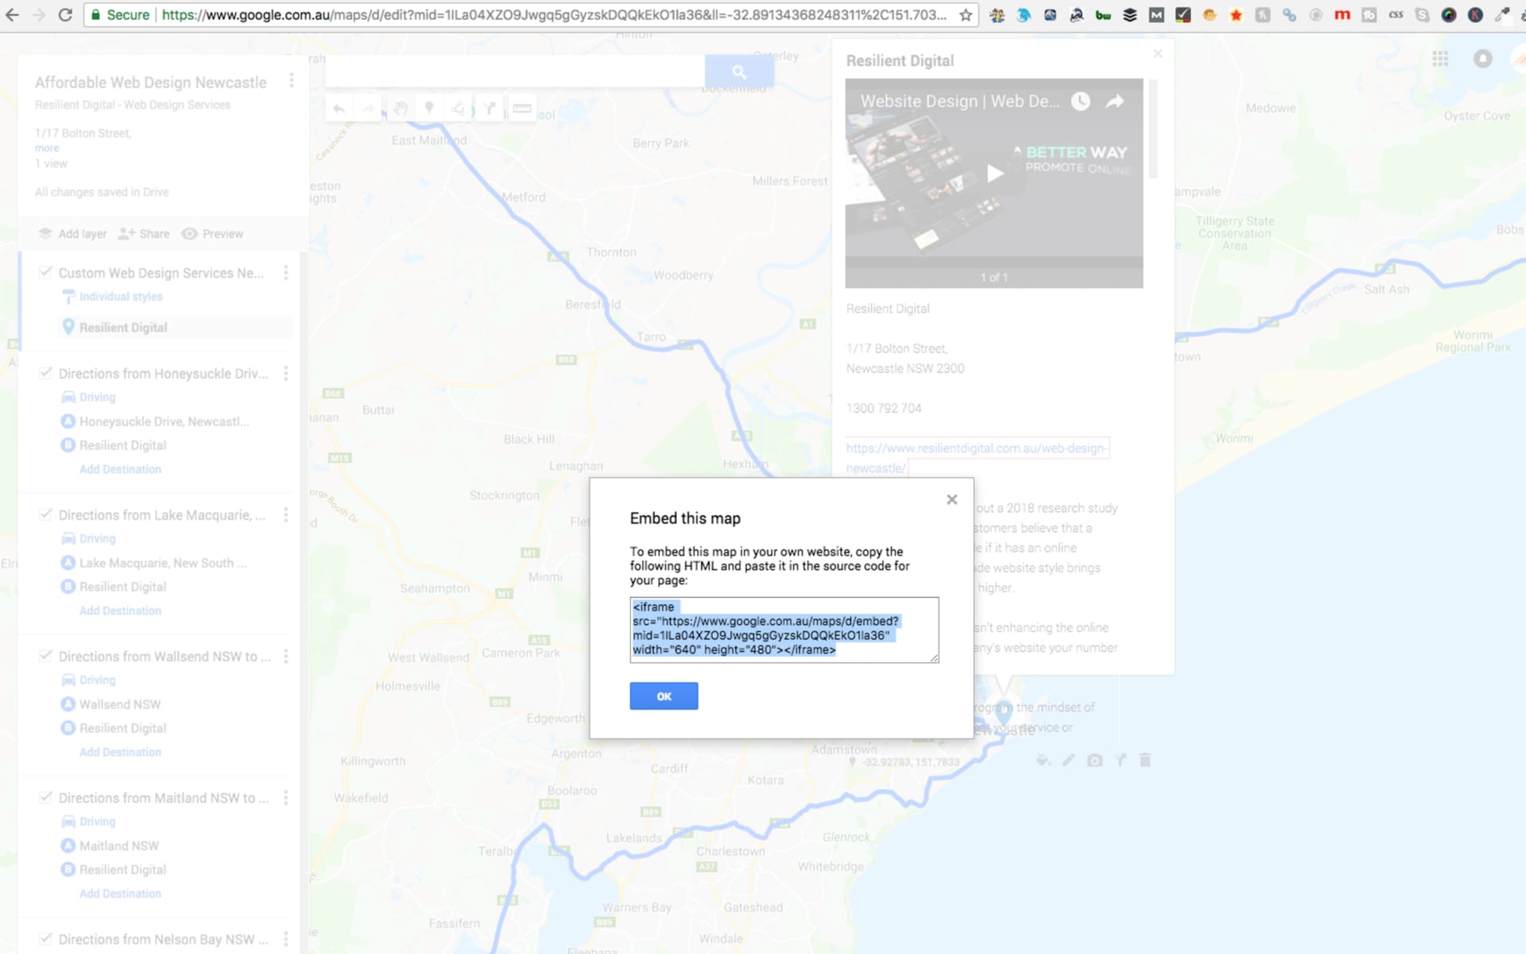Select the add marker tool
The height and width of the screenshot is (954, 1526).
429,108
